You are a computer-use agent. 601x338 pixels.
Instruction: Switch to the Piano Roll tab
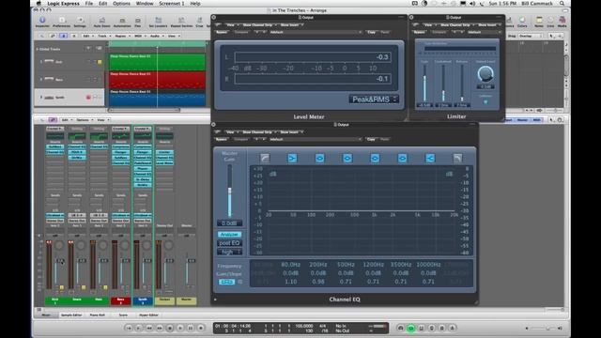point(97,315)
